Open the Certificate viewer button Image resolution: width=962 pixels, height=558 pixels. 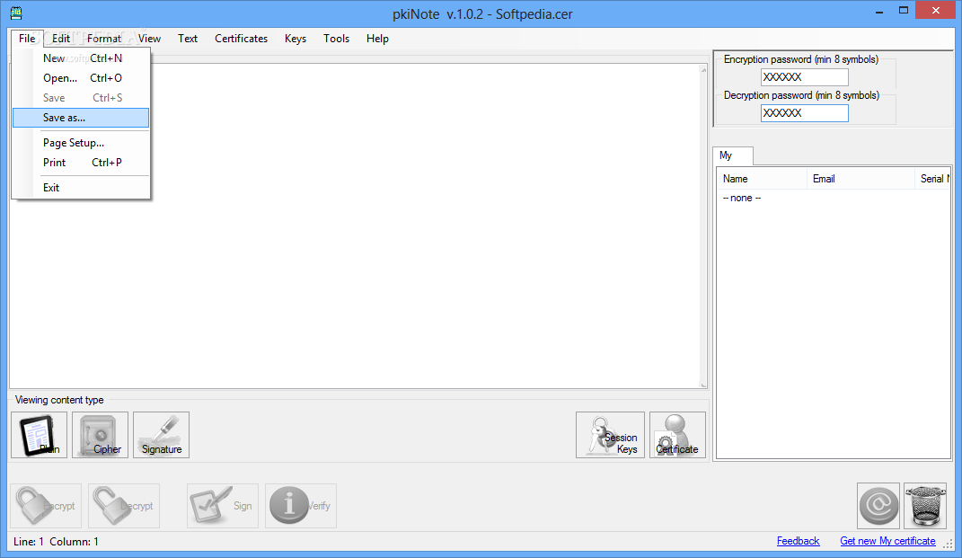[x=677, y=435]
